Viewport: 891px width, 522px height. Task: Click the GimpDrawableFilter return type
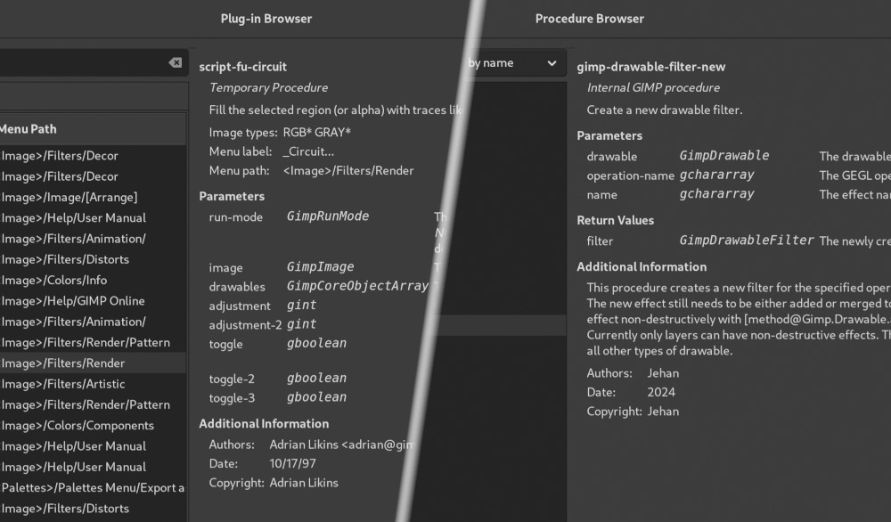tap(746, 241)
